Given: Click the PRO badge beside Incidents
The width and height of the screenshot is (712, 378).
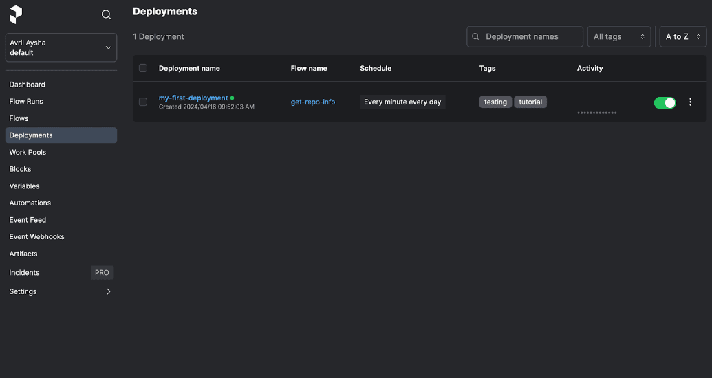Looking at the screenshot, I should click(102, 273).
